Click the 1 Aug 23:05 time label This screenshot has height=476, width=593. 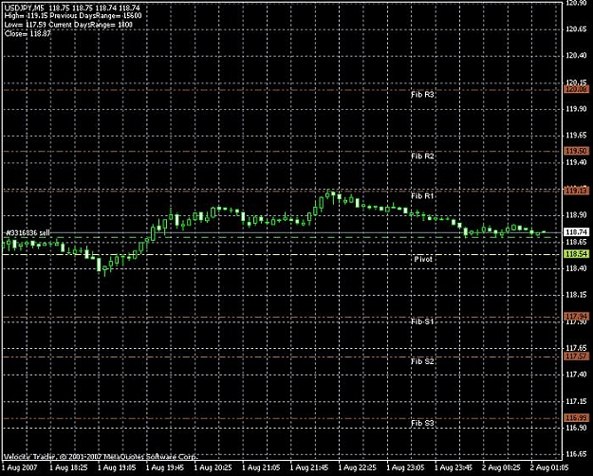click(406, 468)
